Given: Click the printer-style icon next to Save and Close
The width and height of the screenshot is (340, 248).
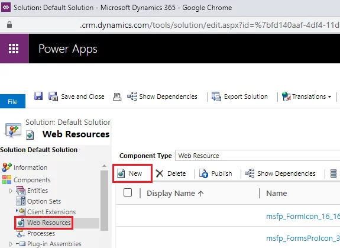Looking at the screenshot, I should [x=117, y=96].
